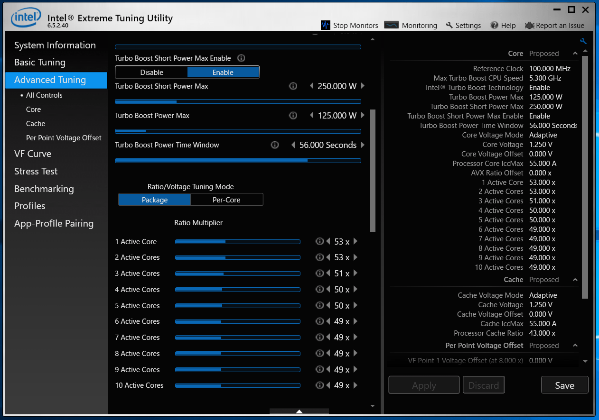The image size is (599, 420).
Task: Show info icon for 8 Active Cores
Action: [x=320, y=354]
